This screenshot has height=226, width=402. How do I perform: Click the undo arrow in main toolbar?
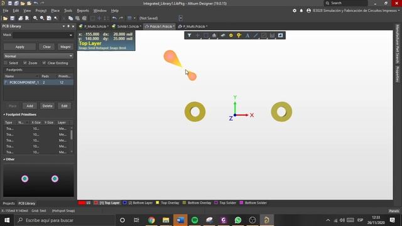click(114, 18)
